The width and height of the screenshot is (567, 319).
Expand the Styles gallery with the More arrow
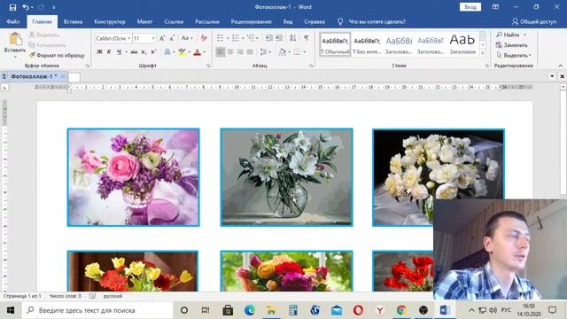click(x=483, y=53)
